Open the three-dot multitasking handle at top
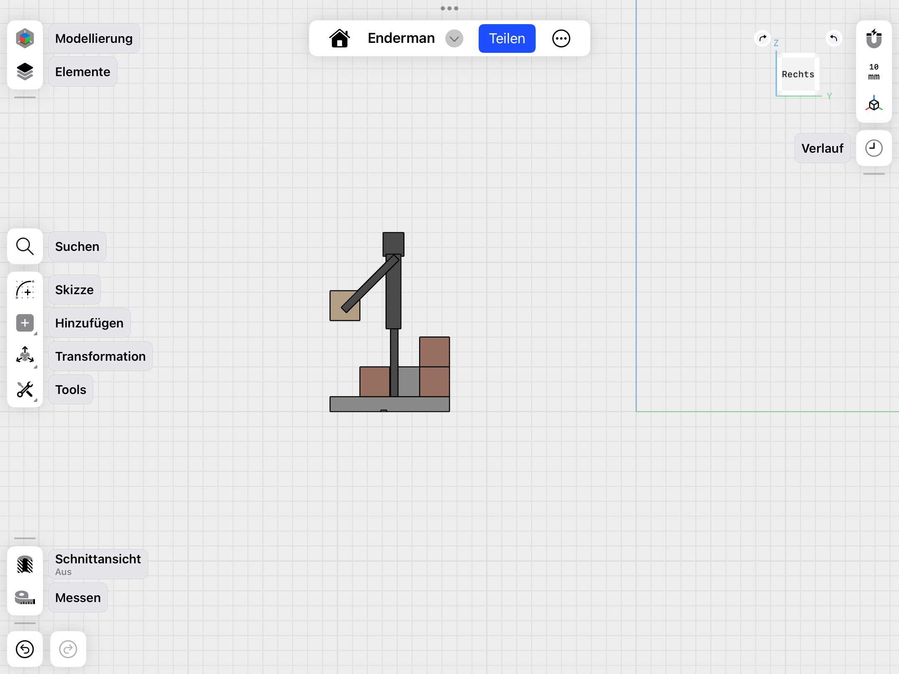This screenshot has height=674, width=899. tap(449, 8)
